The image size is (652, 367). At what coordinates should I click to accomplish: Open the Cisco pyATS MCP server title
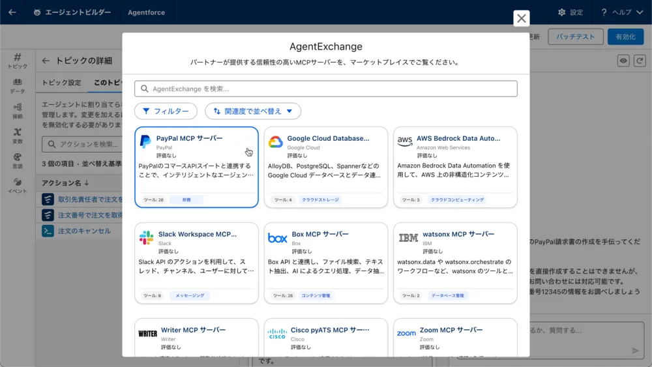click(330, 330)
